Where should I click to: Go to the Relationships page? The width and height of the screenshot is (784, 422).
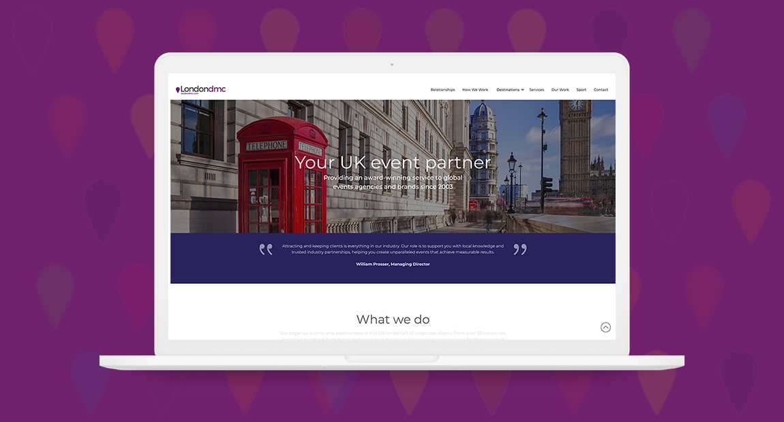(442, 90)
